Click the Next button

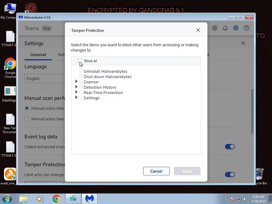187,171
